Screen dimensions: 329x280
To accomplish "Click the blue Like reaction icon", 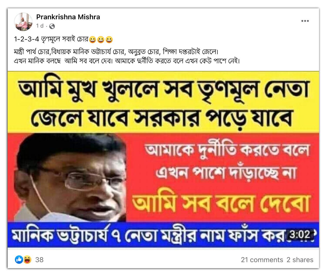I will pos(19,260).
